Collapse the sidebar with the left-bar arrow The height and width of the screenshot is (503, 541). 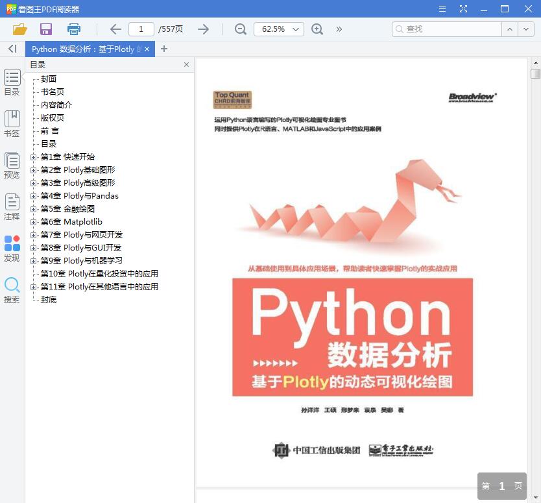[12, 49]
